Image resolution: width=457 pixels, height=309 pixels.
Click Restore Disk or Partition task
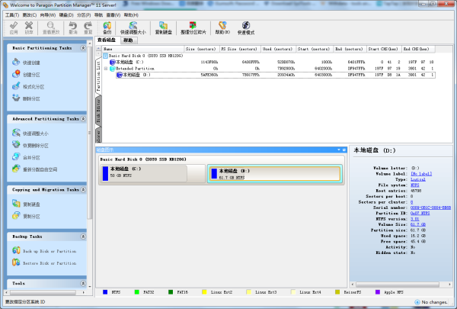49,262
